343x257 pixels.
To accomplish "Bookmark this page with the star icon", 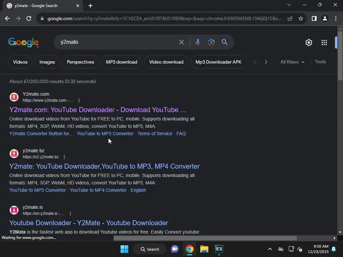I will pos(301,19).
